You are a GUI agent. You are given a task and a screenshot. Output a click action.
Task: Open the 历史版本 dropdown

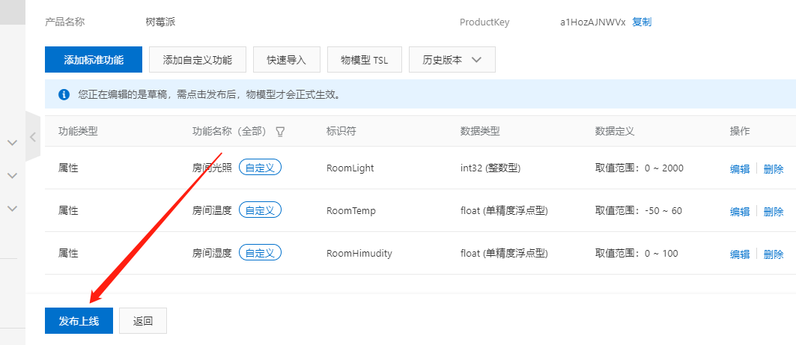(x=452, y=60)
